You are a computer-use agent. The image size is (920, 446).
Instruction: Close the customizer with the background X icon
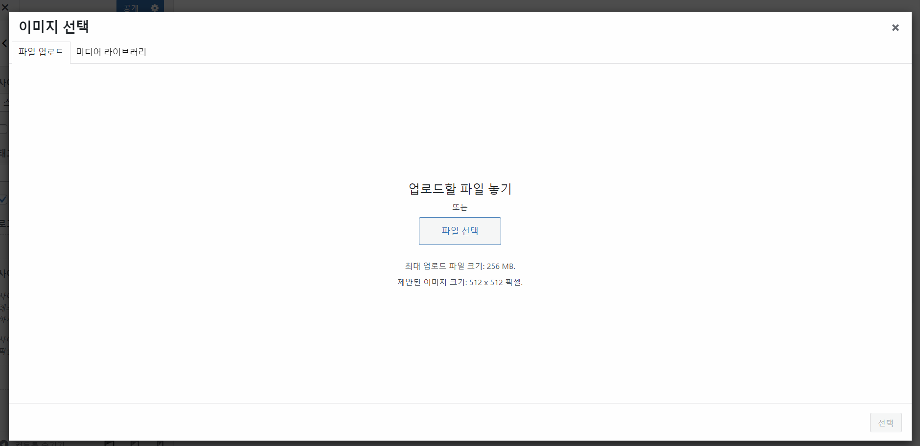tap(5, 7)
